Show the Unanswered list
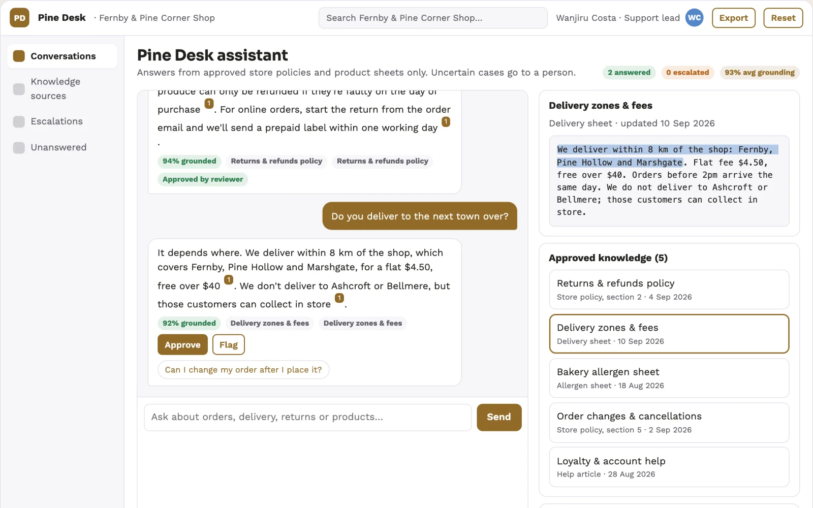This screenshot has width=813, height=508. pyautogui.click(x=62, y=147)
